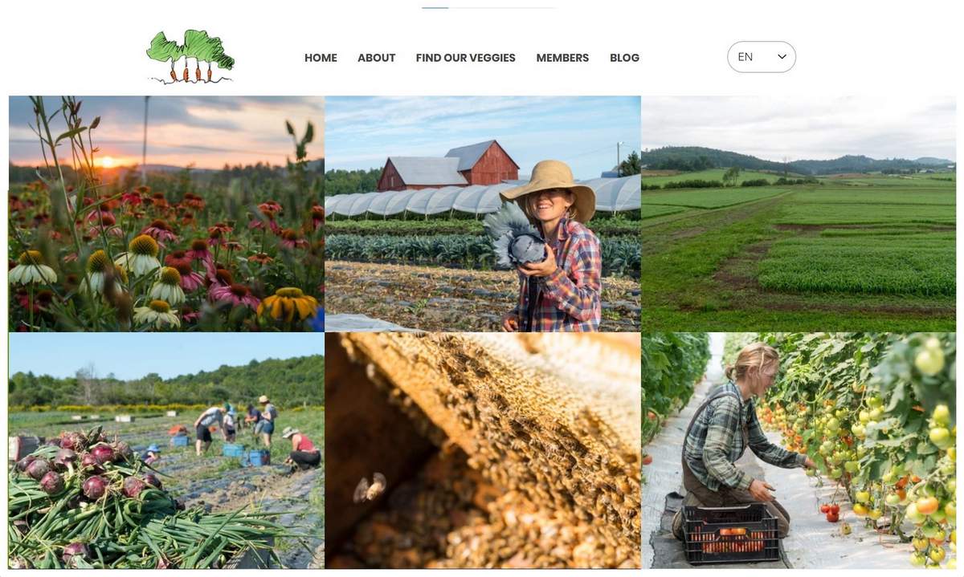
Task: Open the HOME menu item
Action: tap(321, 58)
